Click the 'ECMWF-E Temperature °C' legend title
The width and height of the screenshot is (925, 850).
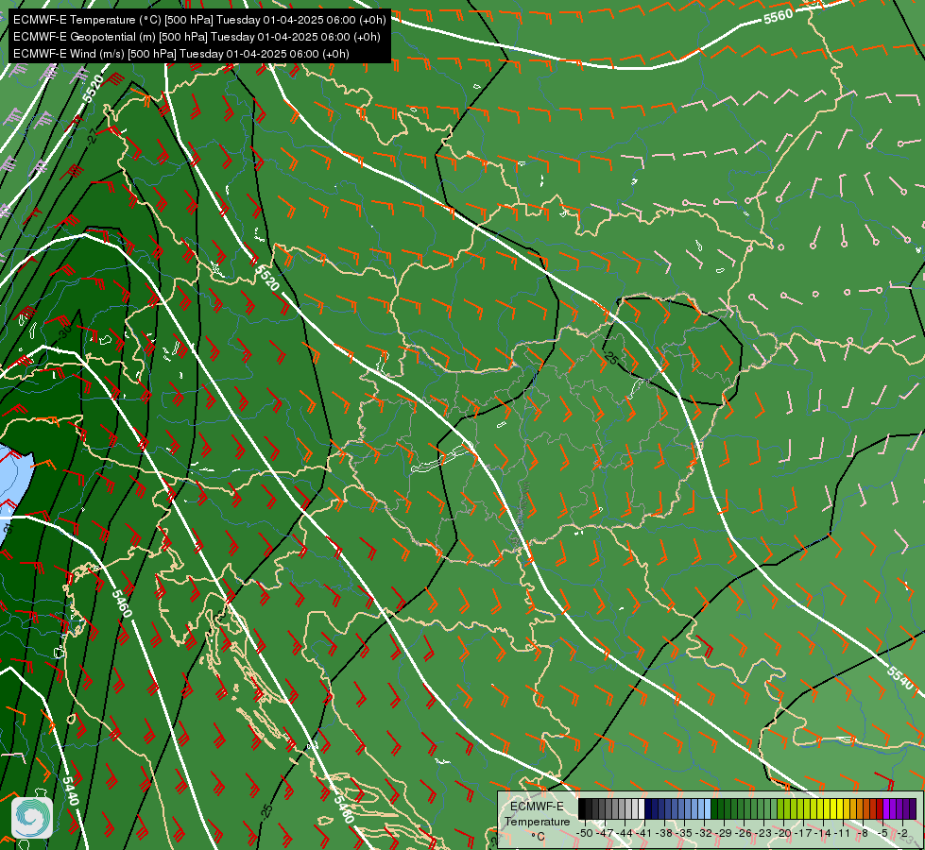pyautogui.click(x=538, y=821)
